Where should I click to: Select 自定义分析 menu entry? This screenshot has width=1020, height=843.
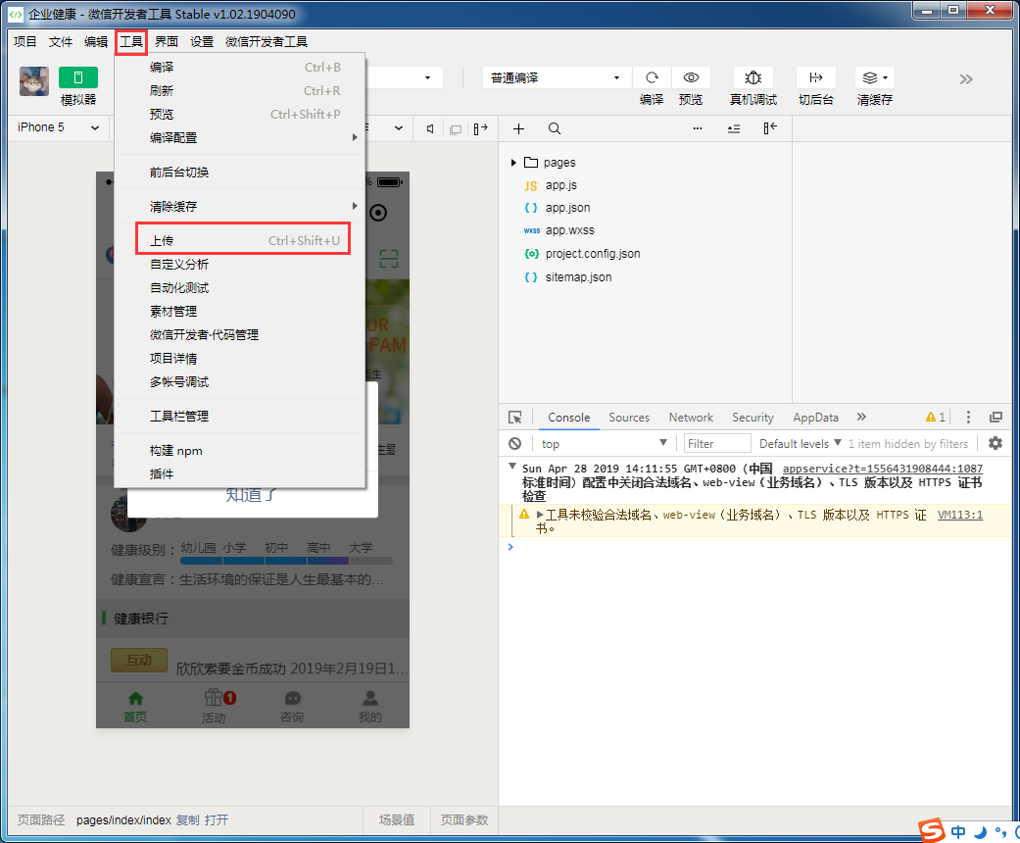239,265
